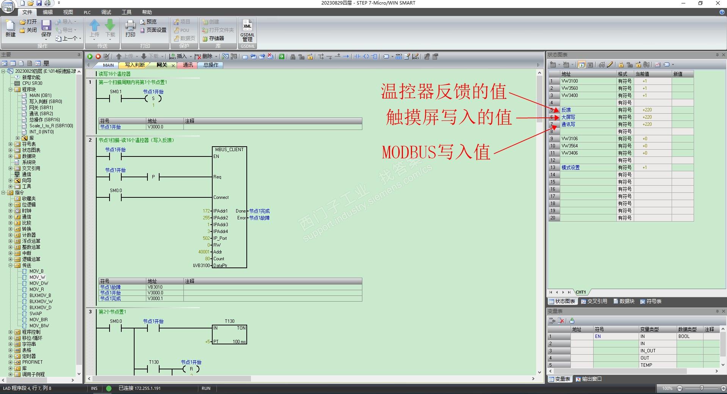The height and width of the screenshot is (394, 727).
Task: Open GSDML 管理 from the ribbon
Action: coord(248,30)
